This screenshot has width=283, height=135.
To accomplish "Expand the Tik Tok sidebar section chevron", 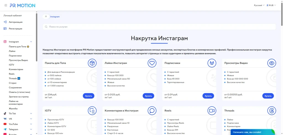I will point(31,114).
